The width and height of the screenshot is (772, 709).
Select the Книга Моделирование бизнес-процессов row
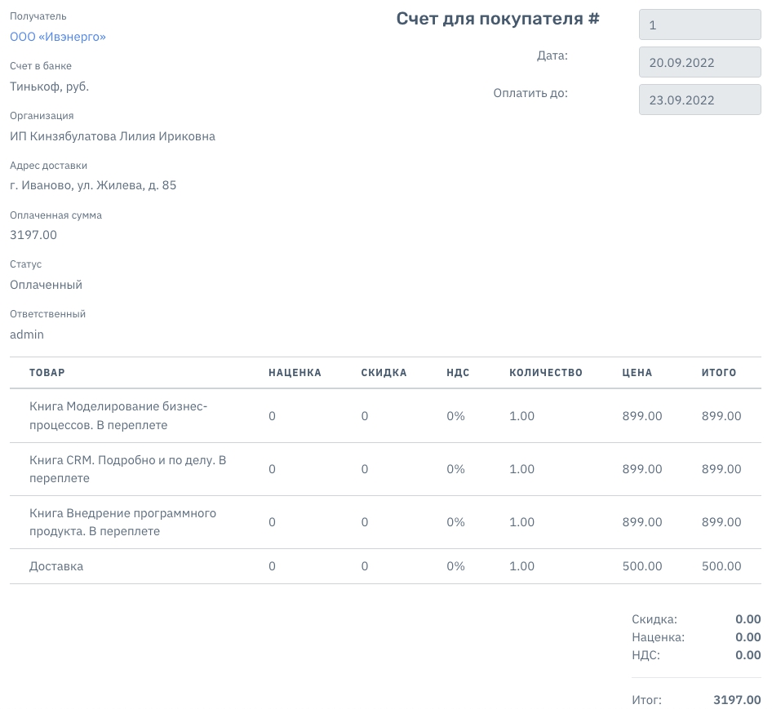[x=385, y=416]
